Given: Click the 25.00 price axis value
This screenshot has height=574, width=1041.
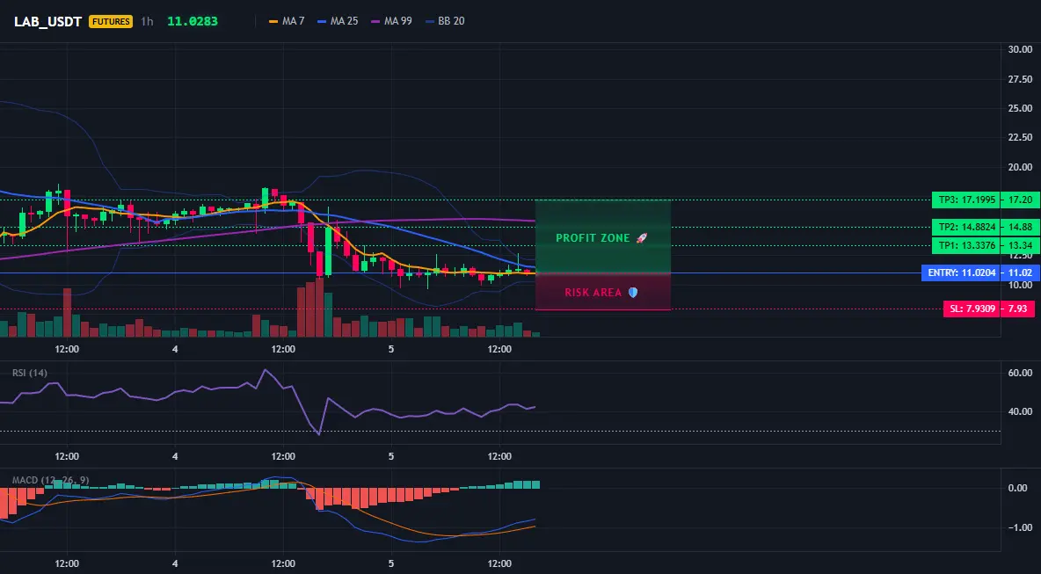Looking at the screenshot, I should pos(1020,108).
